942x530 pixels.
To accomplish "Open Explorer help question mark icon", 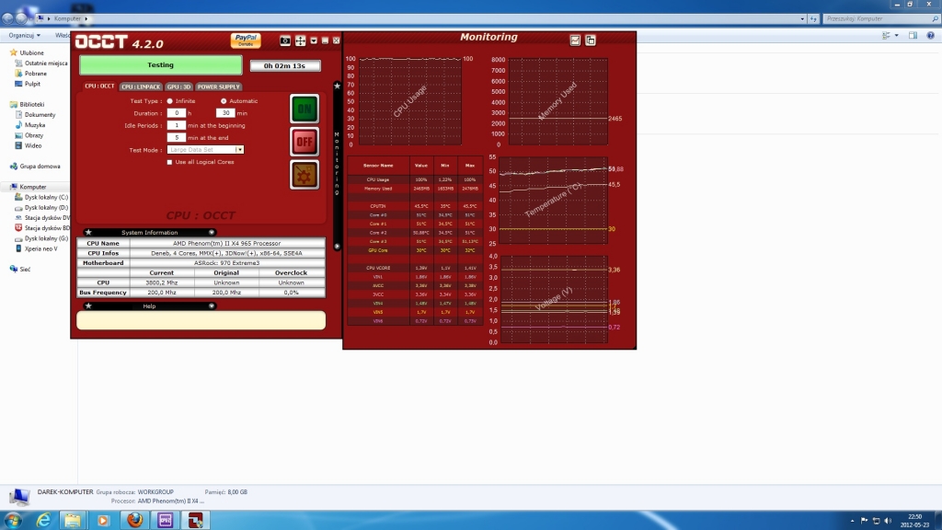I will click(931, 36).
